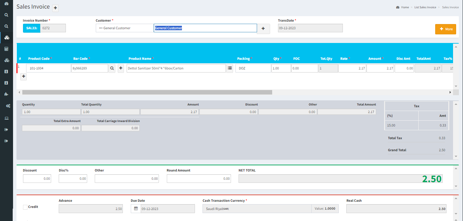Open List Sales Invoice breadcrumb link

pyautogui.click(x=425, y=7)
